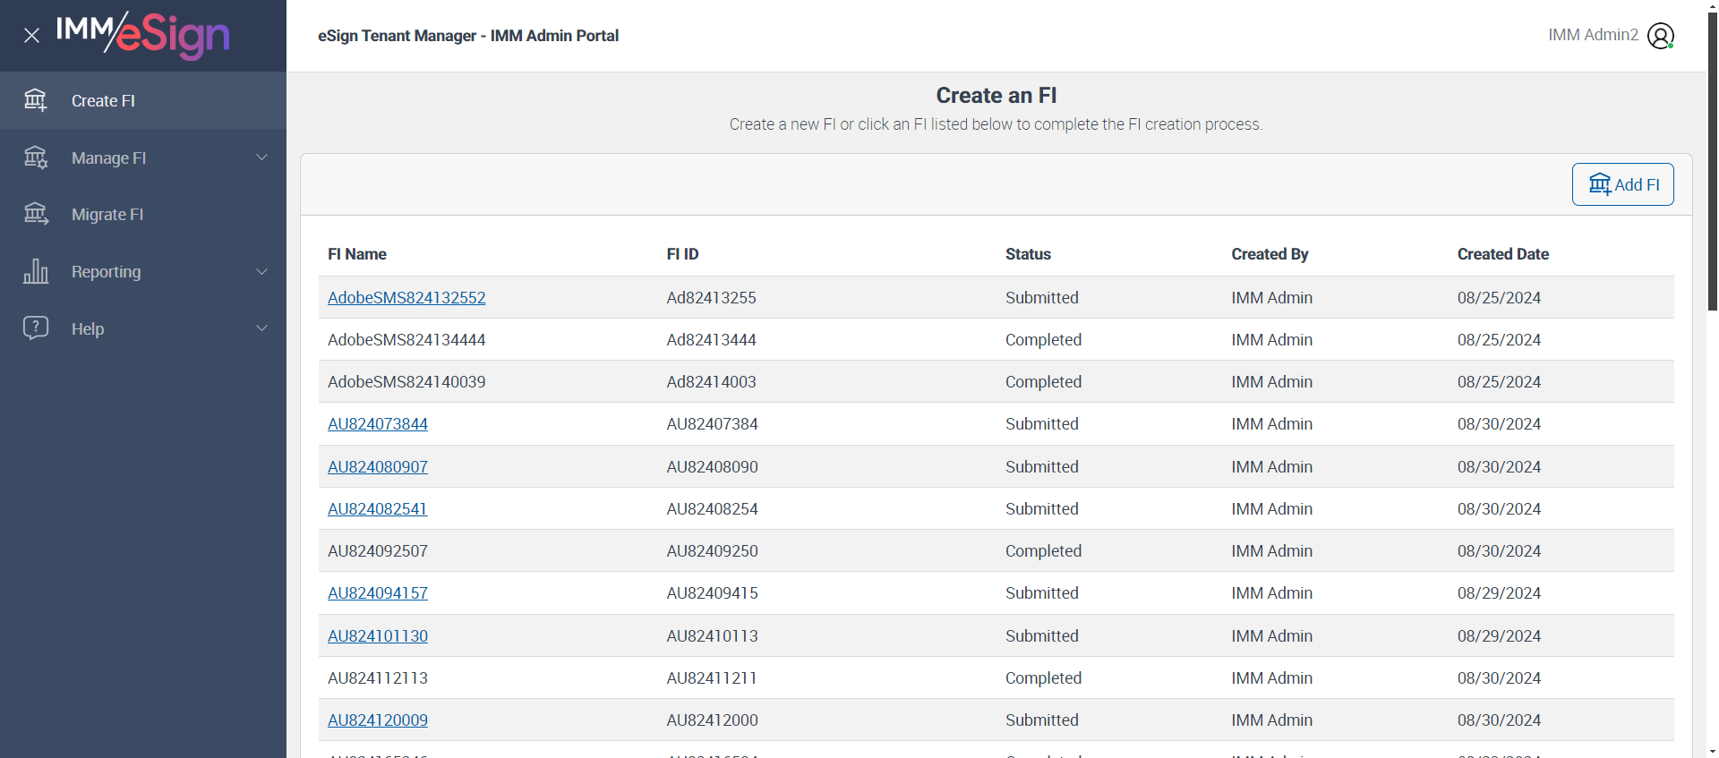The height and width of the screenshot is (758, 1719).
Task: Click FI ID Ad82414003
Action: point(712,381)
